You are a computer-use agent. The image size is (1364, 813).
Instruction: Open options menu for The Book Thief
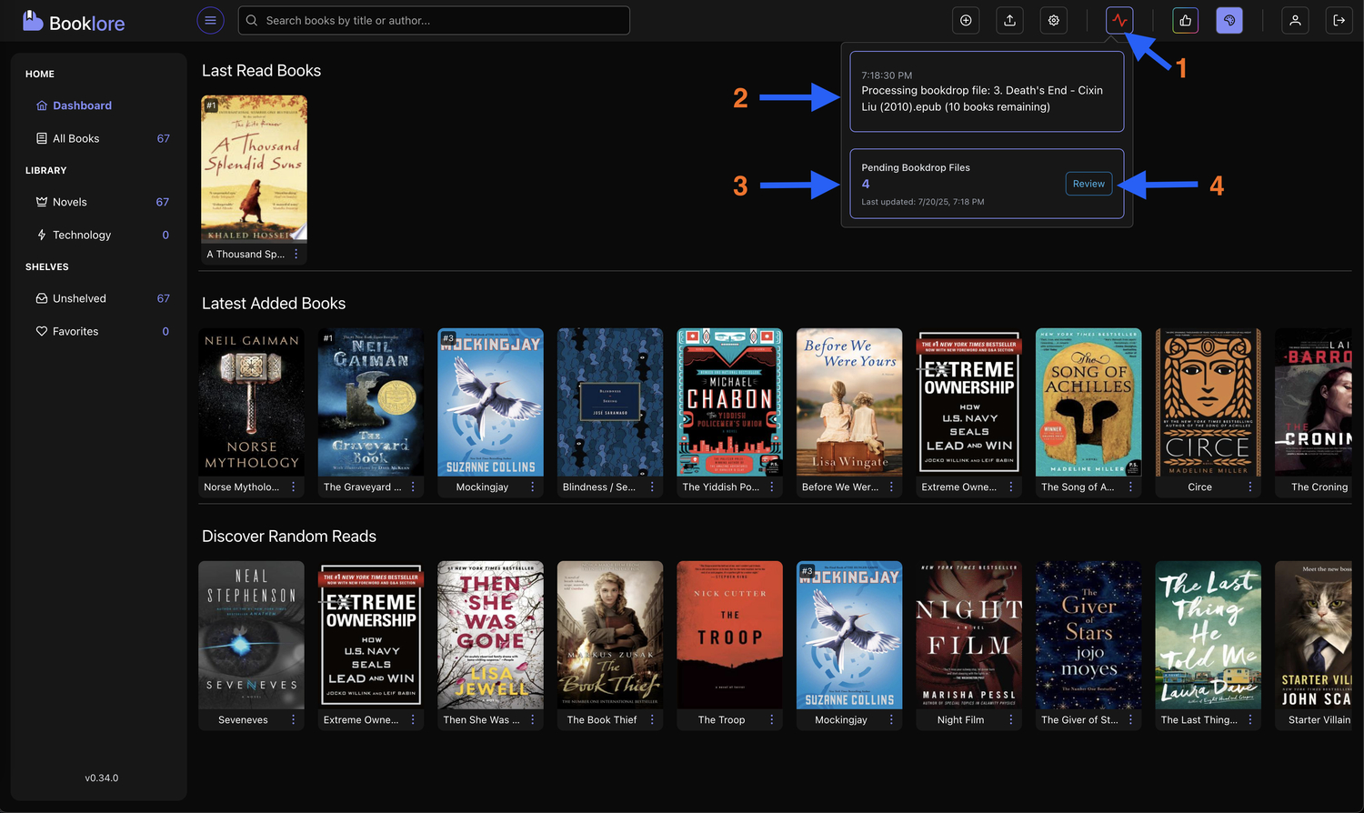pyautogui.click(x=651, y=719)
